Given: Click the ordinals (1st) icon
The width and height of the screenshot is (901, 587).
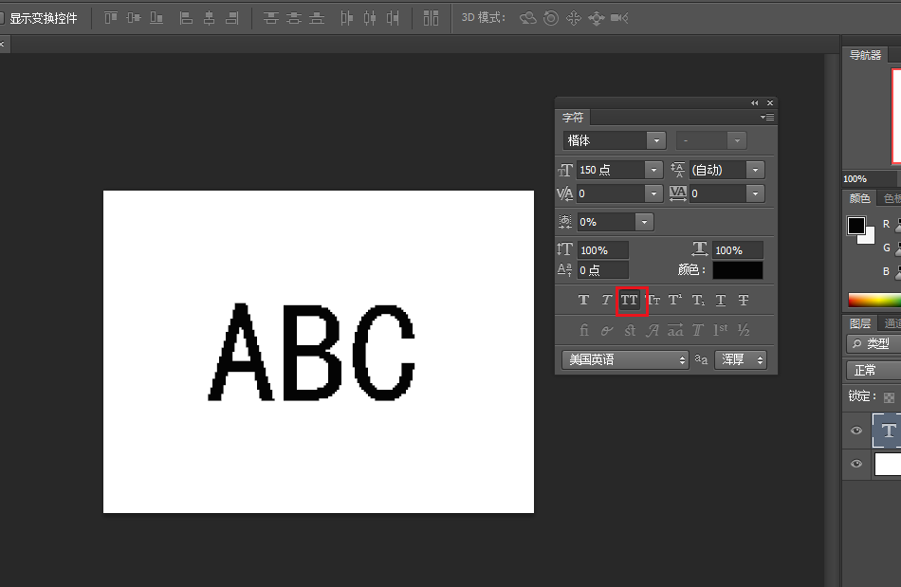Looking at the screenshot, I should tap(721, 330).
